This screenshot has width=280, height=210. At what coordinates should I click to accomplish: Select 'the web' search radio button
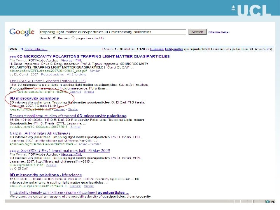[x=55, y=38]
